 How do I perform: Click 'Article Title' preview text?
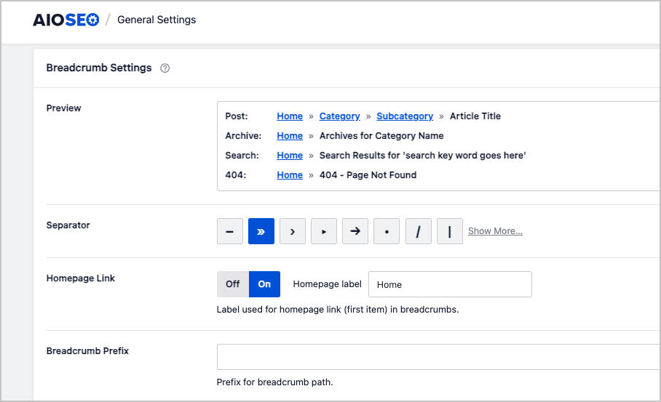coord(475,116)
